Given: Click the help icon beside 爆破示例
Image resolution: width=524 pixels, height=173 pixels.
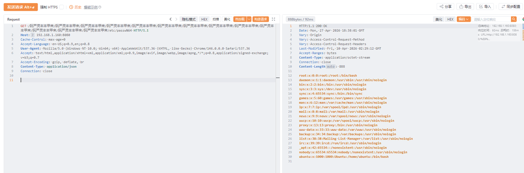Looking at the screenshot, I should click(100, 7).
